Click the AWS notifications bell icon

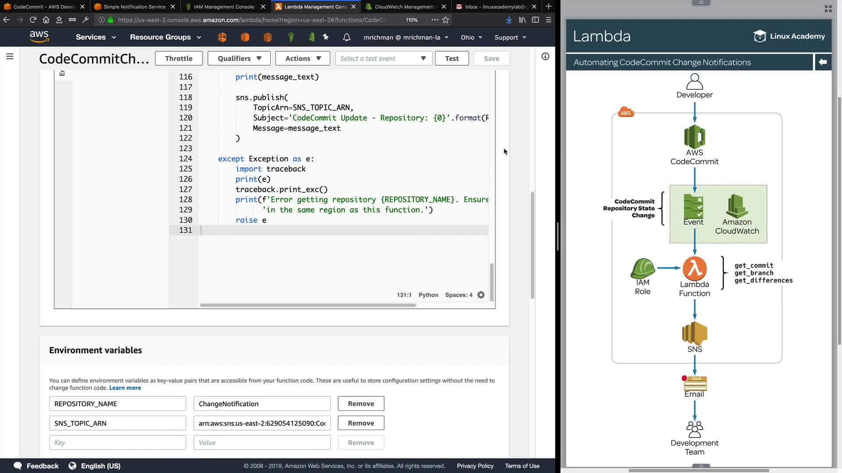346,37
